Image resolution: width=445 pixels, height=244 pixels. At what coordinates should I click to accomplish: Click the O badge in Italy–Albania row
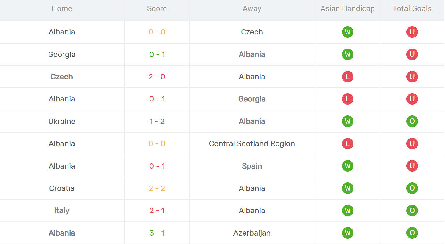412,210
